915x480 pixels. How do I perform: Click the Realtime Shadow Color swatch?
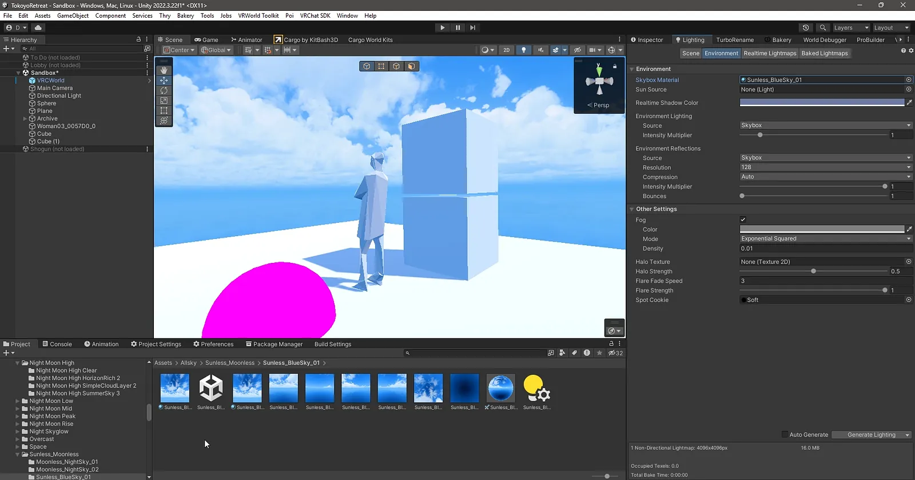pyautogui.click(x=822, y=103)
